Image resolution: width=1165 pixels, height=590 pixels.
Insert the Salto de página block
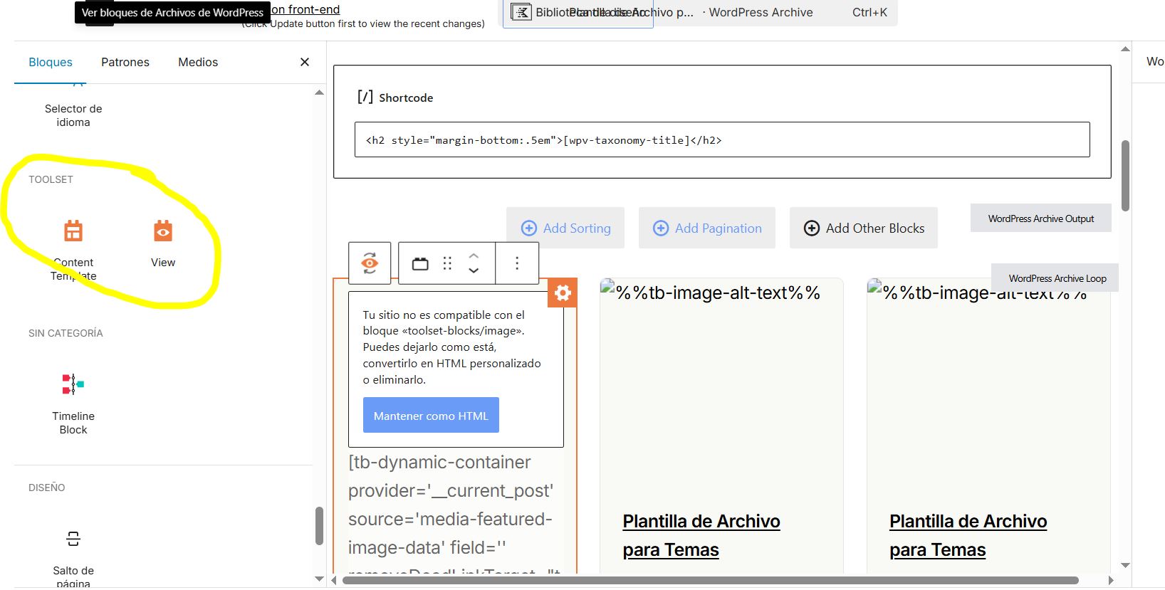[73, 552]
